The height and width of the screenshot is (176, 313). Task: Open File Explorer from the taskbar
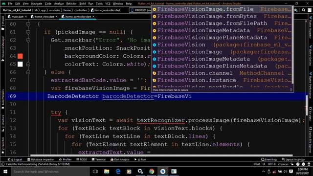tap(107, 172)
